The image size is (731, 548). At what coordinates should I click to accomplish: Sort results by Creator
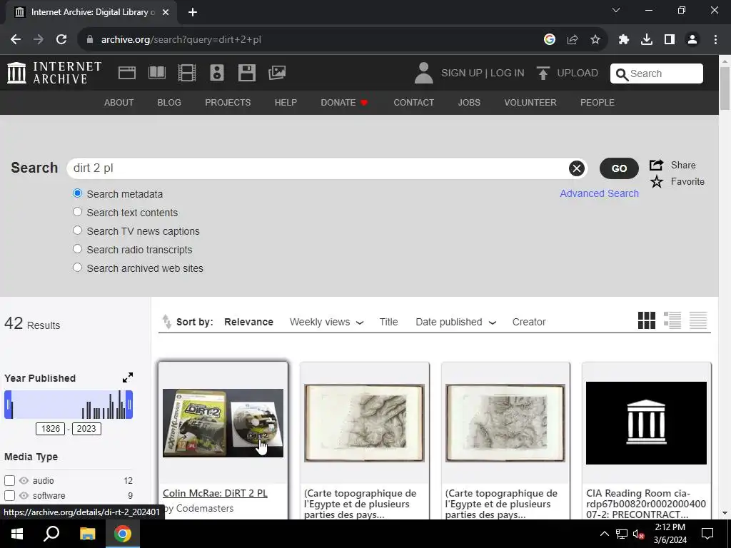(x=529, y=322)
